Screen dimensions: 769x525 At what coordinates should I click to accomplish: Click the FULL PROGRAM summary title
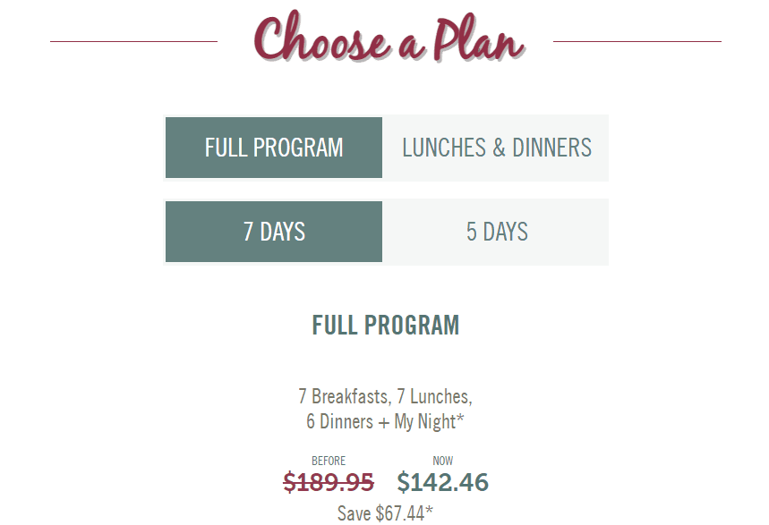click(386, 326)
